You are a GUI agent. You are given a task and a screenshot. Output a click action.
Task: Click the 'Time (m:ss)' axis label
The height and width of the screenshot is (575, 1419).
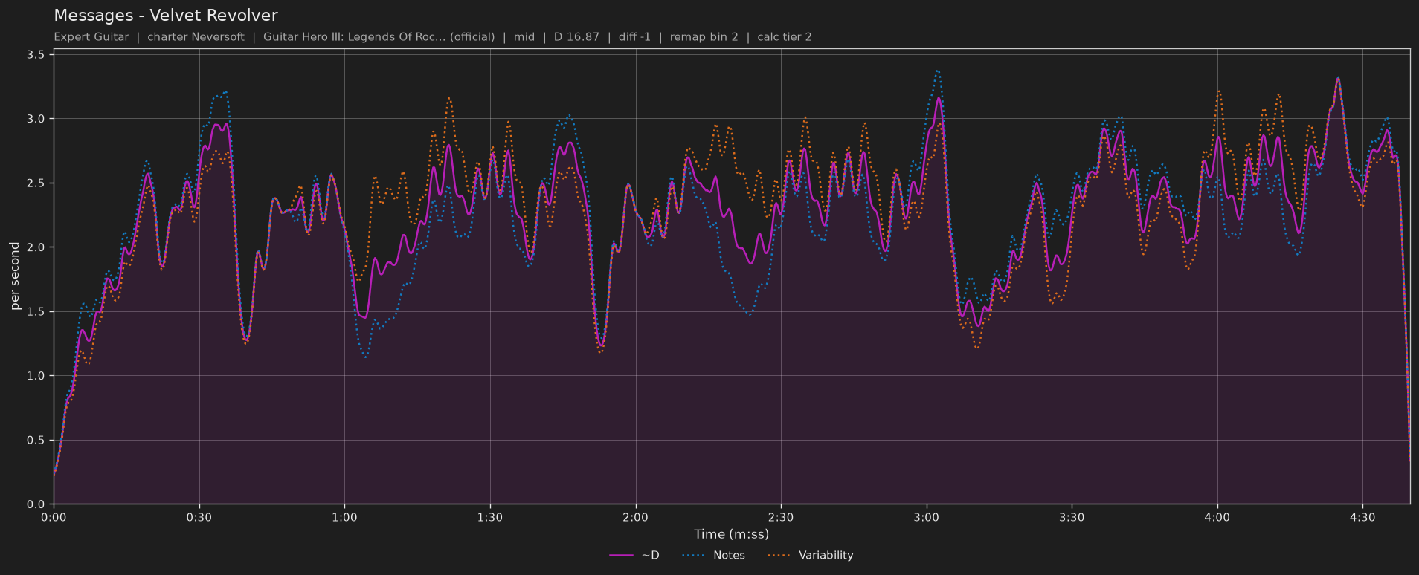point(732,534)
